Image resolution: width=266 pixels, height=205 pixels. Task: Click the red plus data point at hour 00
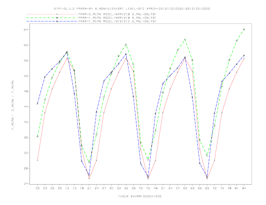point(38,160)
